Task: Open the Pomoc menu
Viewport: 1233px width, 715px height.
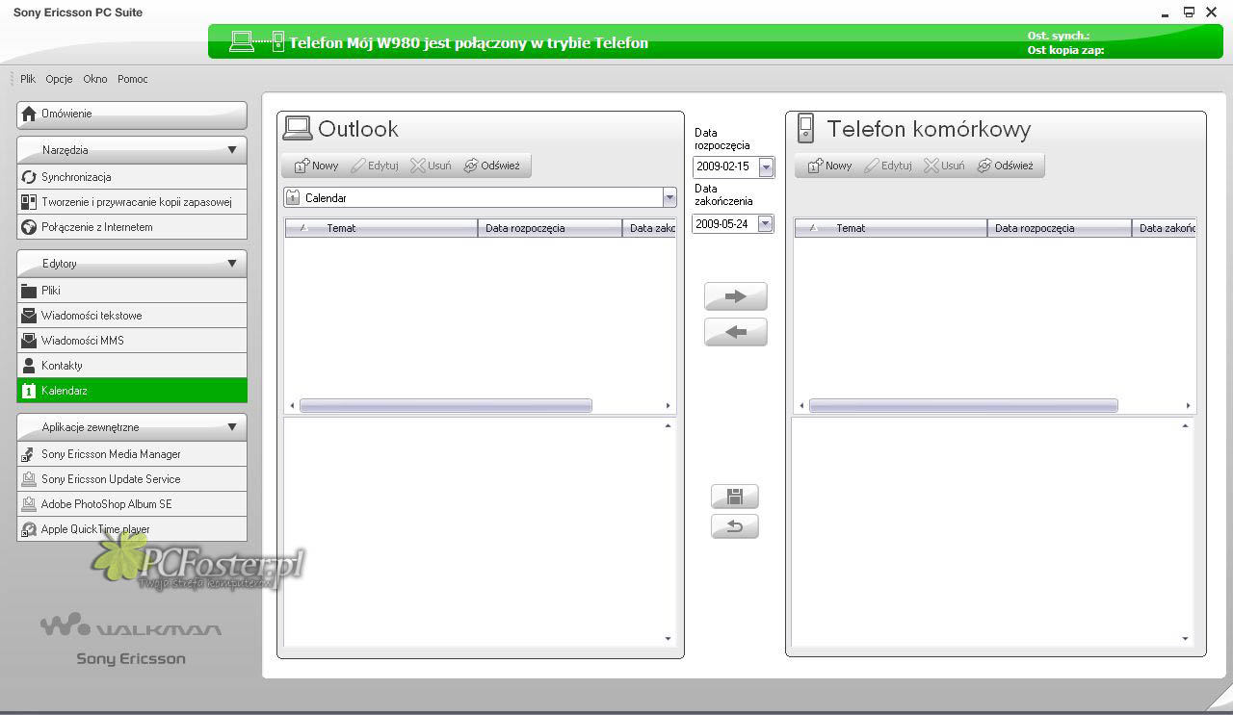Action: tap(133, 79)
